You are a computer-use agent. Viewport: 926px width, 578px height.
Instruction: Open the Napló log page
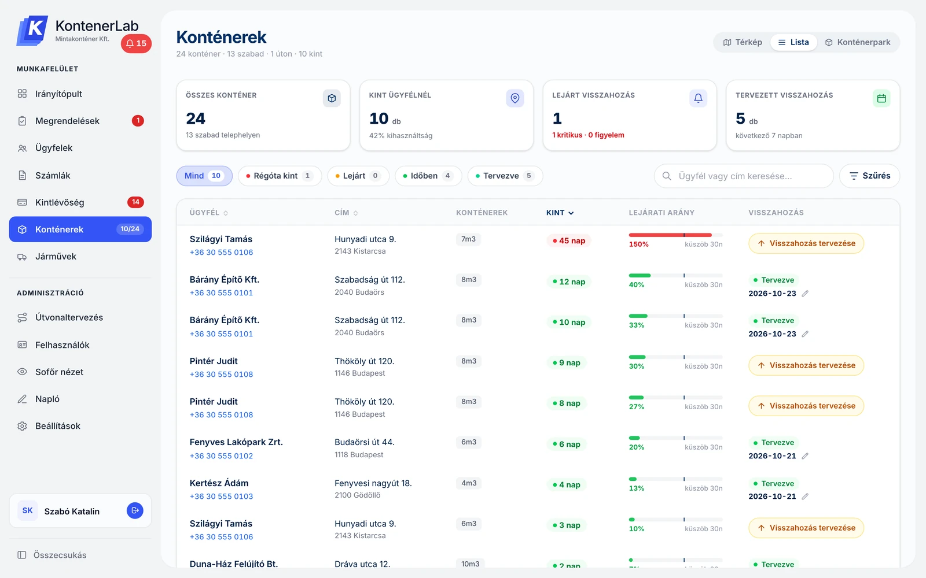pos(80,399)
